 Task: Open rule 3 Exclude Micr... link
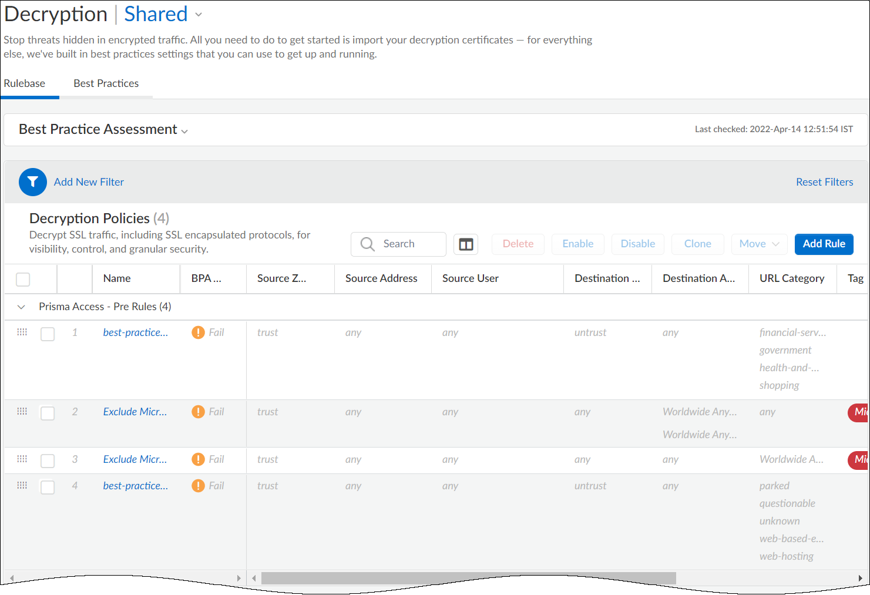(135, 459)
